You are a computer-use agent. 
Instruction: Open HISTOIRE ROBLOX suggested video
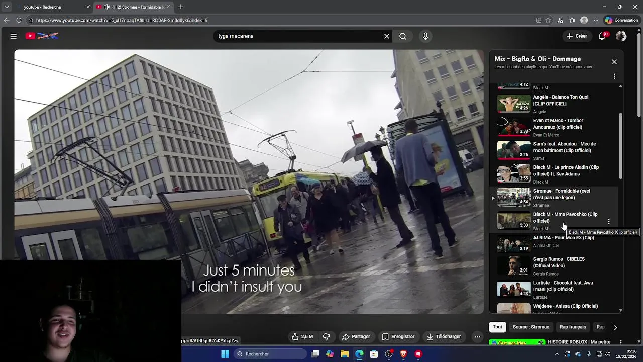(x=579, y=342)
